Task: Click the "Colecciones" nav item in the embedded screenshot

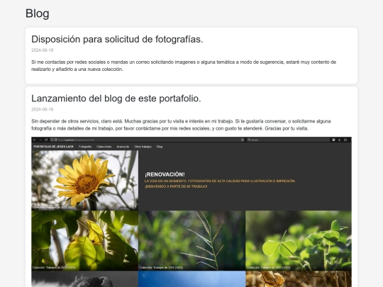Action: [x=104, y=147]
